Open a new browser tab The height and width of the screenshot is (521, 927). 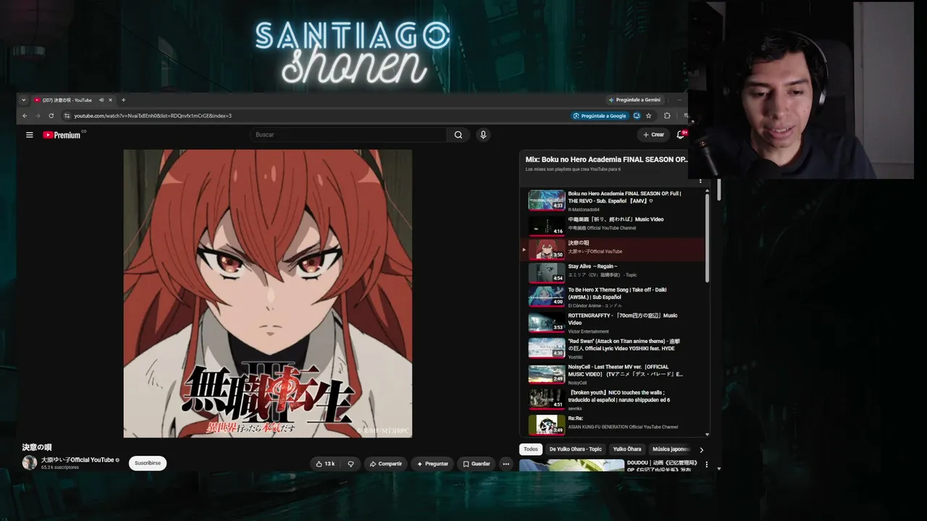click(123, 100)
